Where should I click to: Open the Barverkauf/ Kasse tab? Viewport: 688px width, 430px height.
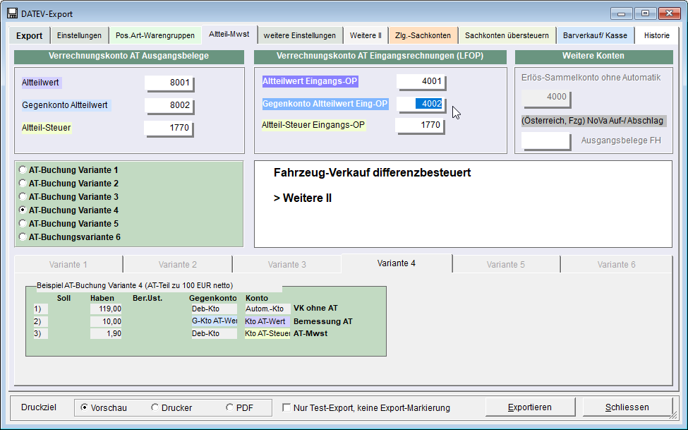click(x=595, y=35)
